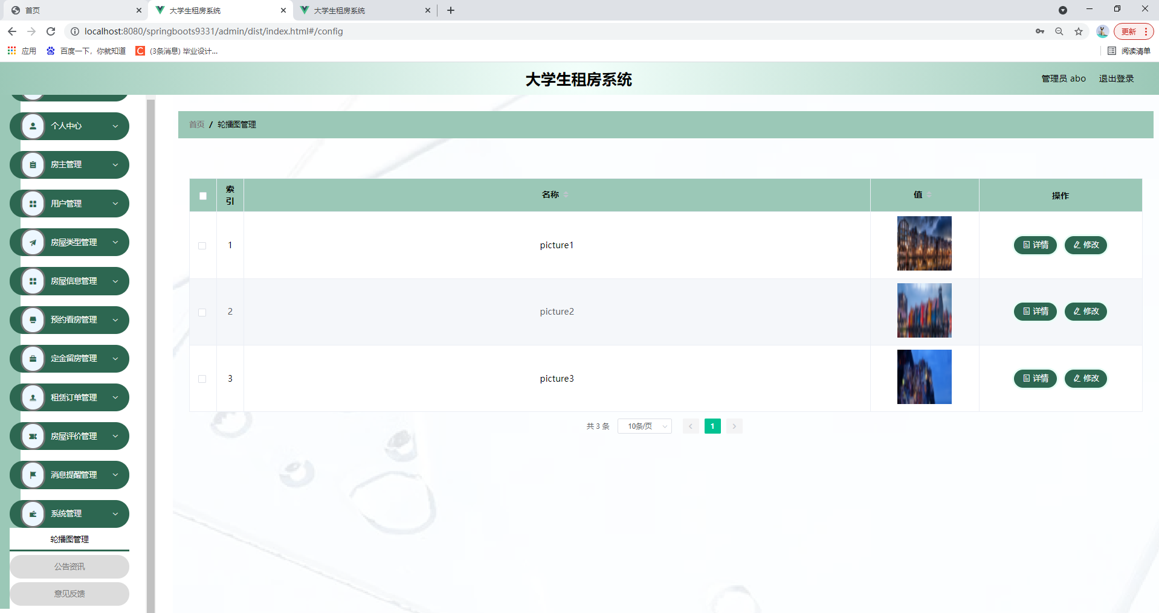
Task: Select 轮播图管理 under 系统管理
Action: pyautogui.click(x=69, y=539)
